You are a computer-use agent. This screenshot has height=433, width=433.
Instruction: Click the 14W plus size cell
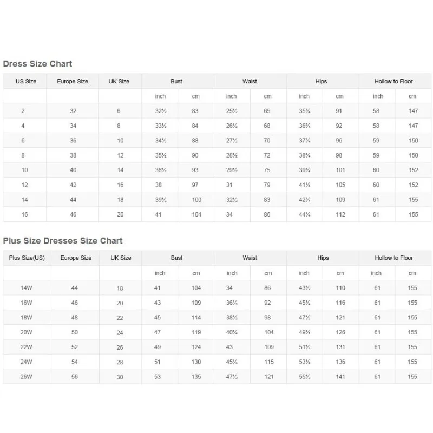coord(26,288)
